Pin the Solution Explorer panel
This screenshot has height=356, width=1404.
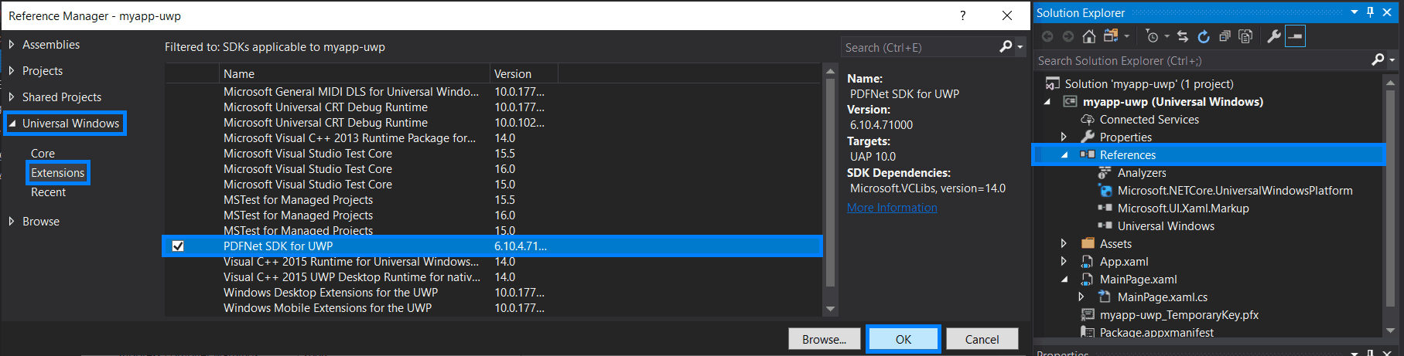[1370, 12]
